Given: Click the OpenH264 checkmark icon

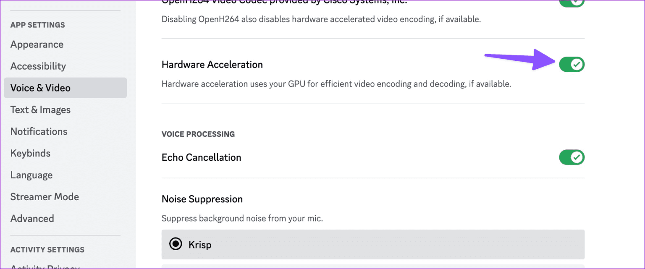Looking at the screenshot, I should [x=575, y=2].
